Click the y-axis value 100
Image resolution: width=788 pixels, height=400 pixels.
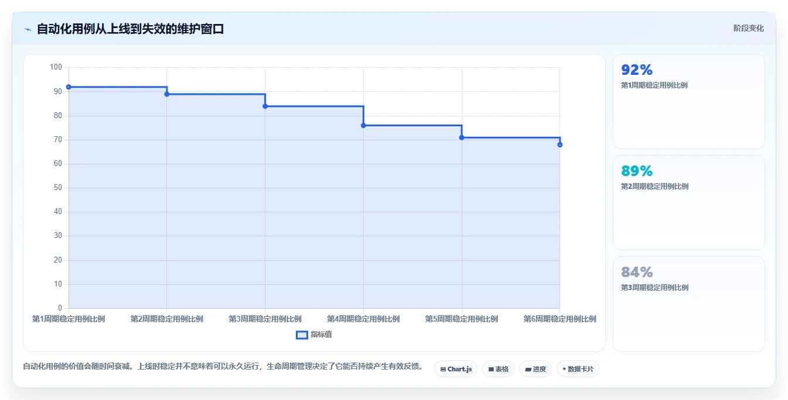(56, 67)
